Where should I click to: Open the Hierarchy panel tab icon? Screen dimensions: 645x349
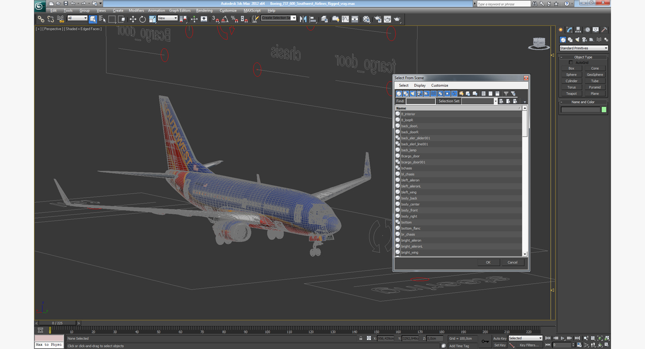578,30
